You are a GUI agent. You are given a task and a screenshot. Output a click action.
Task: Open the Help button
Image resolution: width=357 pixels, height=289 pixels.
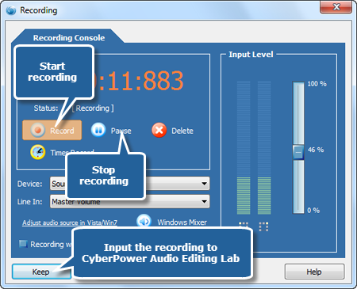[314, 272]
